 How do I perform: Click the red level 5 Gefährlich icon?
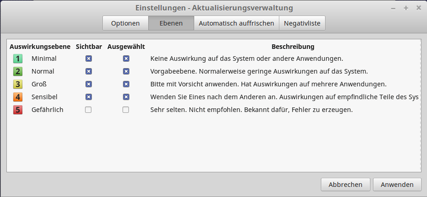coord(17,110)
